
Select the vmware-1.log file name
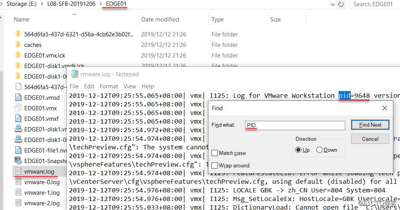(42, 193)
